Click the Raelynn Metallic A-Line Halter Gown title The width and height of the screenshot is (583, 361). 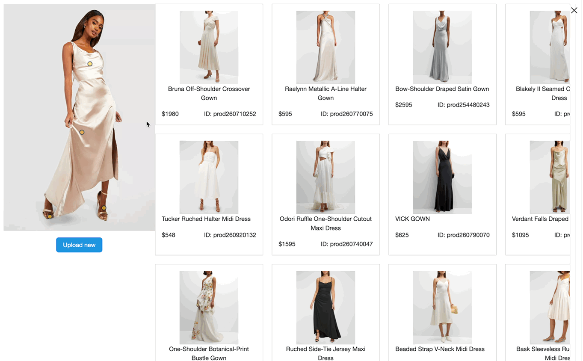326,93
